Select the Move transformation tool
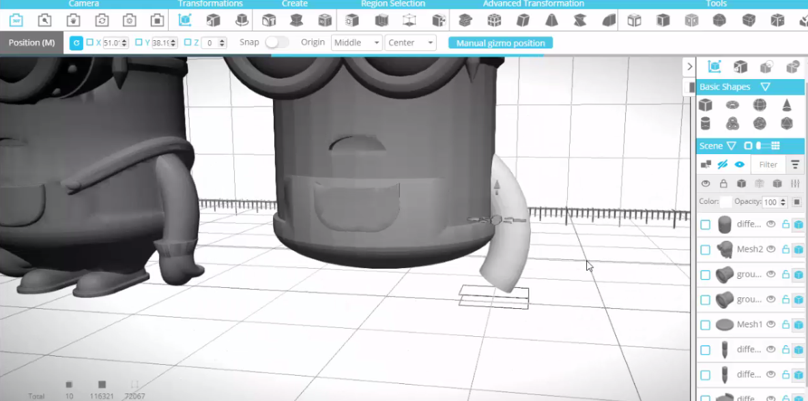 coord(184,20)
